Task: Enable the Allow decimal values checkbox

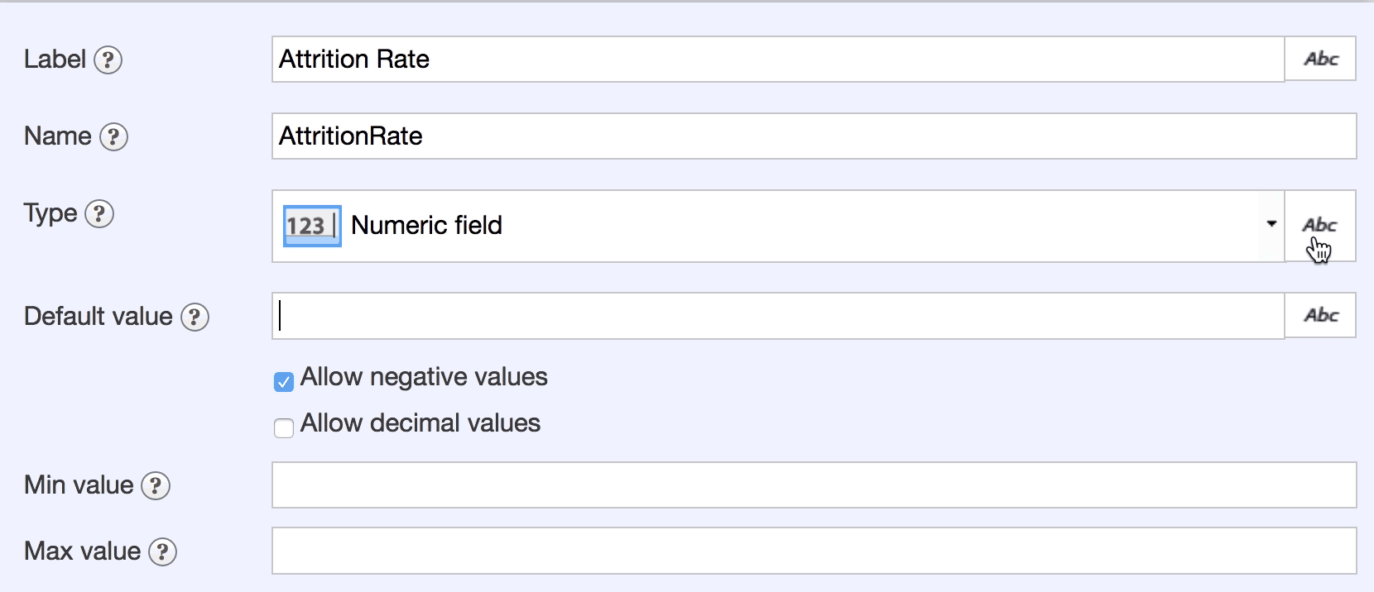Action: coord(284,427)
